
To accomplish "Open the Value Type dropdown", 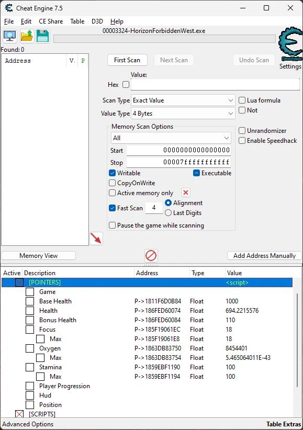I will 183,114.
